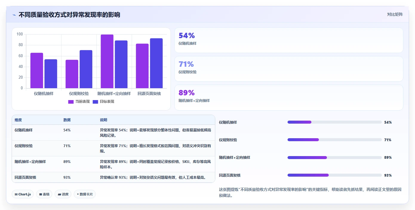Click the blue 回源页面复核 chart bar

pyautogui.click(x=156, y=63)
